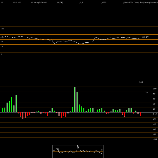Click the MR axis label 60
This screenshot has width=158, height=158.
pos(154,99)
